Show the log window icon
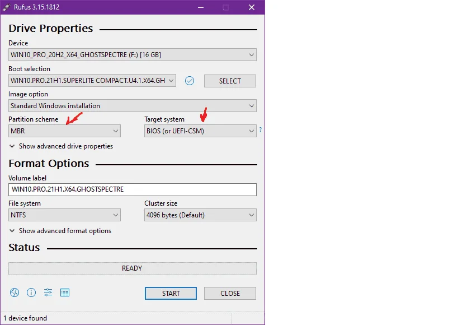 (65, 292)
